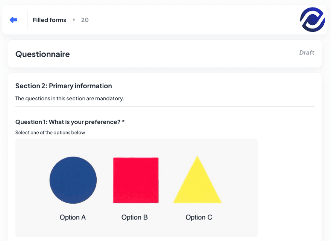Click the empty area right of the yellow triangle
Viewport: 331px width, 241px height.
point(240,181)
